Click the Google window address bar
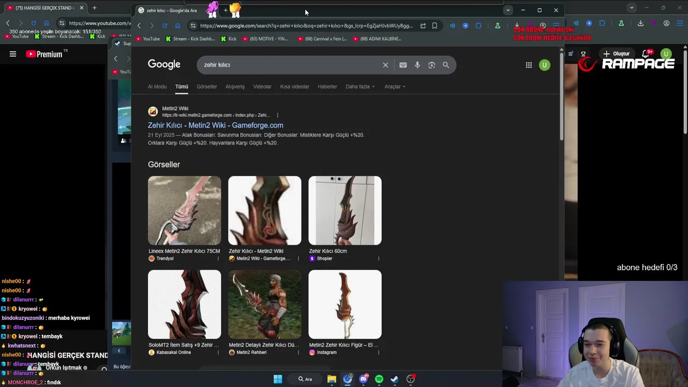This screenshot has width=688, height=387. [x=306, y=25]
